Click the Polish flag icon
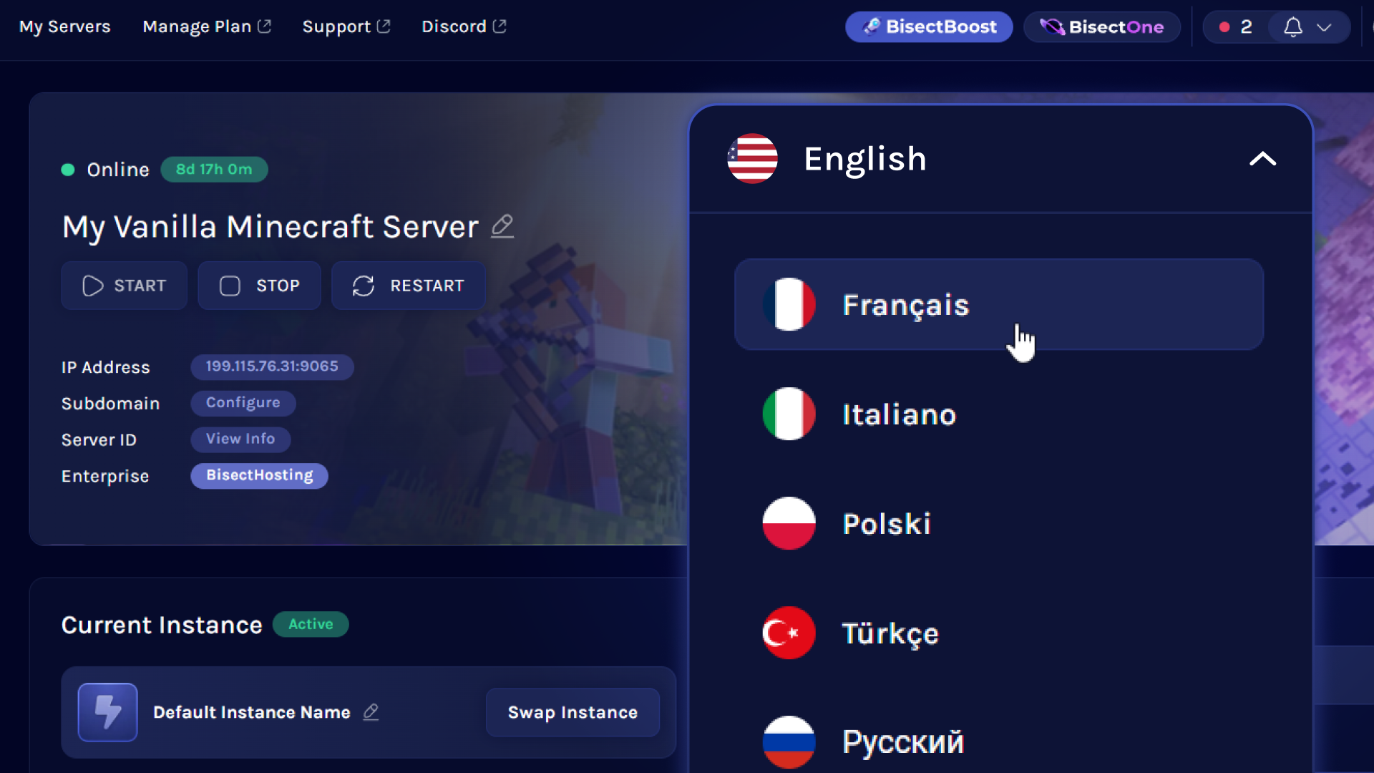Image resolution: width=1374 pixels, height=773 pixels. (x=789, y=523)
